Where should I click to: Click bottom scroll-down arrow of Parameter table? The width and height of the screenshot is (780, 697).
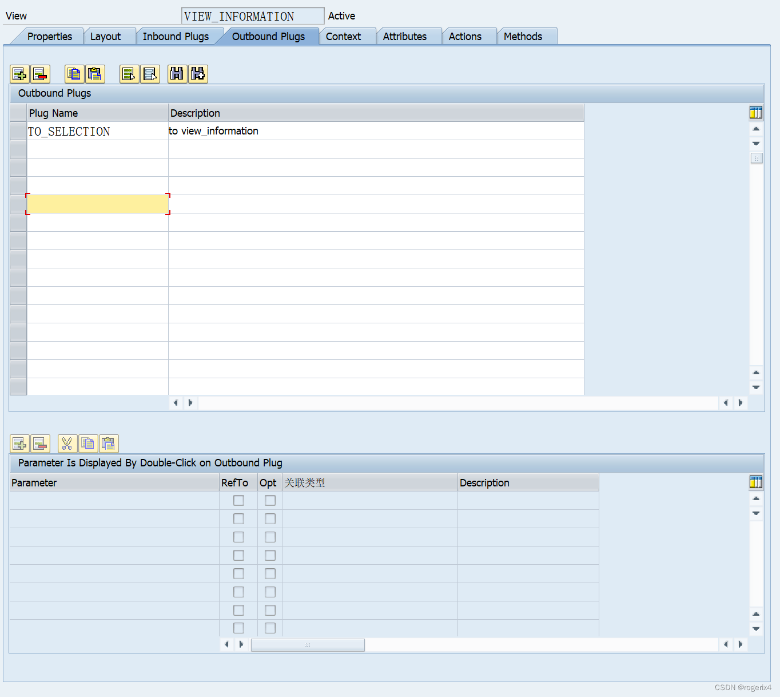point(756,629)
